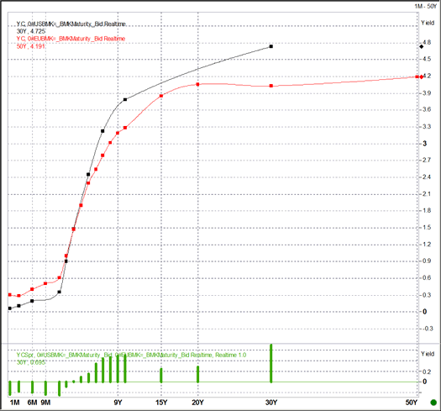Viewport: 441px width, 411px height.
Task: Click the '30Y, 4.725' value under the black legend
Action: [30, 31]
